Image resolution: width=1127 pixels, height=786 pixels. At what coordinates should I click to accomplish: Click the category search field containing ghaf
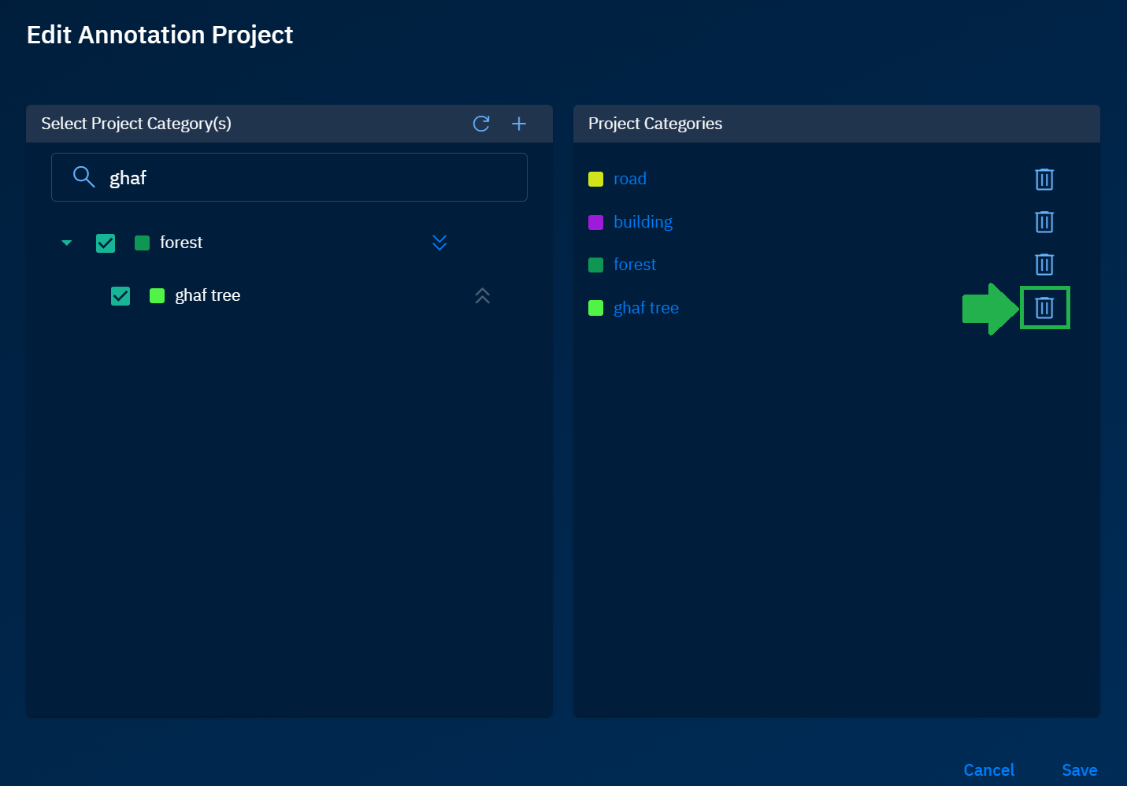[315, 177]
